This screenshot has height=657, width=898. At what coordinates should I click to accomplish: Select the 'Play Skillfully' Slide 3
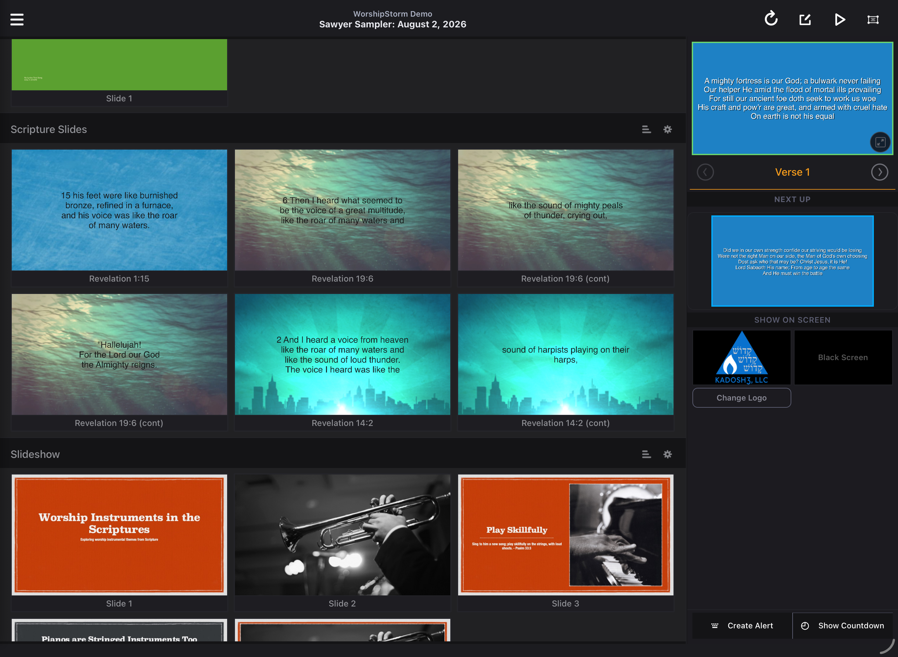pyautogui.click(x=565, y=535)
